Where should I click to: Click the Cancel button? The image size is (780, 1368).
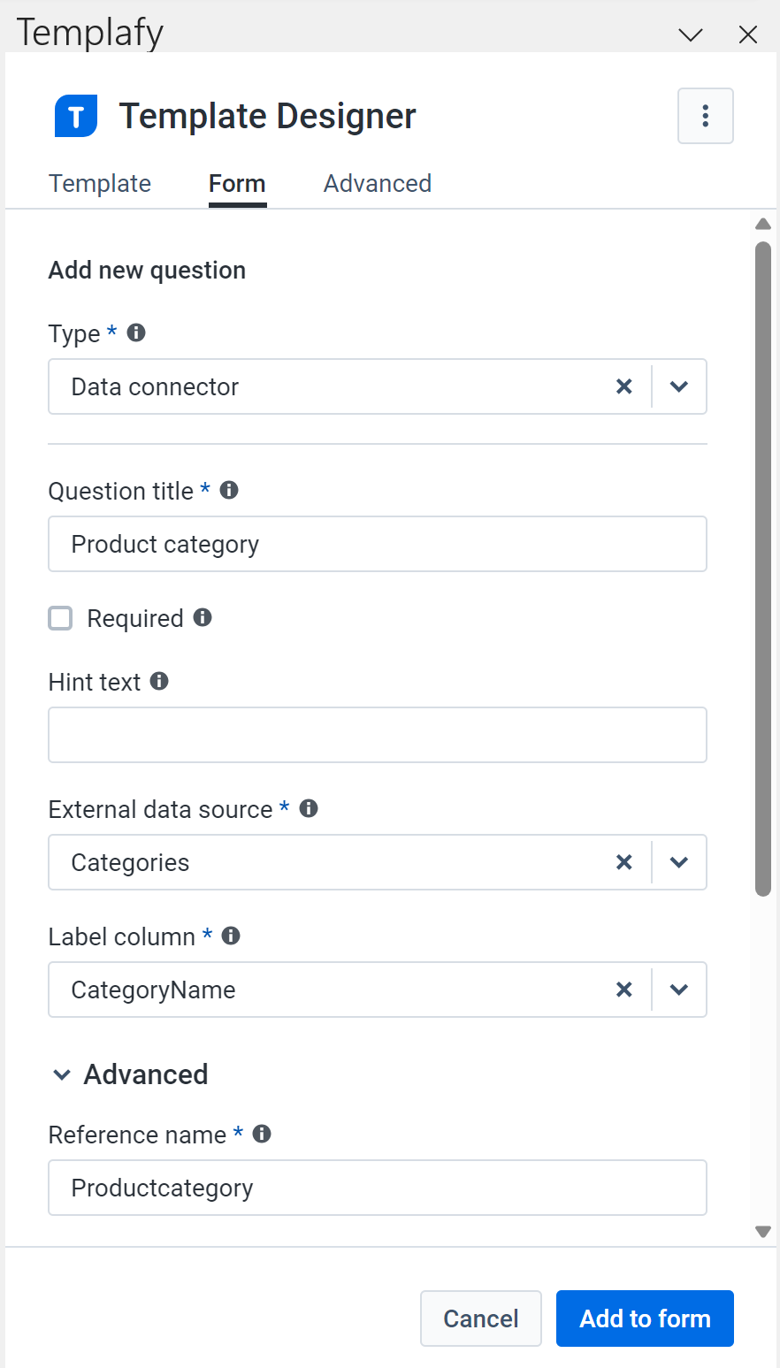pos(481,1318)
